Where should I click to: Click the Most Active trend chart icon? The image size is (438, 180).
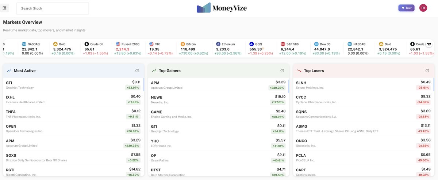9,71
